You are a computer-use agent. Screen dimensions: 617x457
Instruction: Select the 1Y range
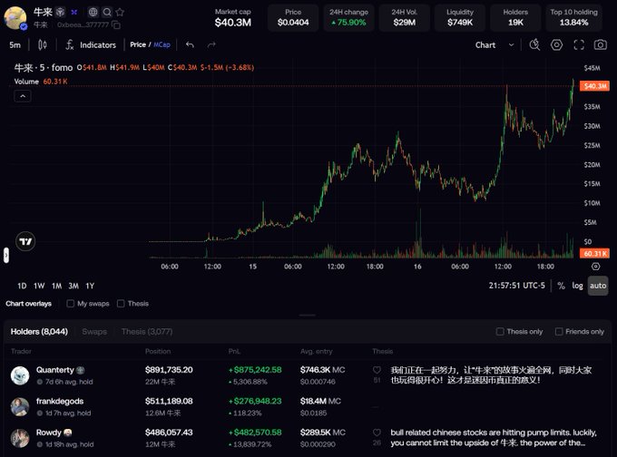(x=90, y=286)
